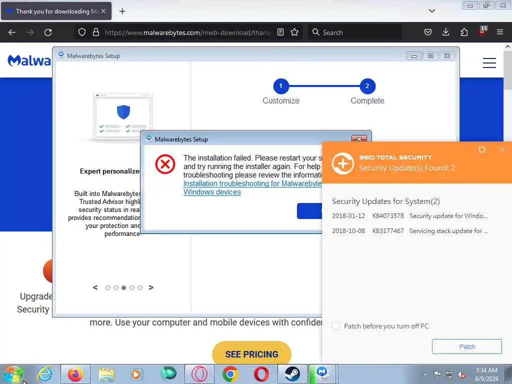Open Installation troubleshooting for Malwarebytes link
Image resolution: width=512 pixels, height=384 pixels.
(x=252, y=188)
